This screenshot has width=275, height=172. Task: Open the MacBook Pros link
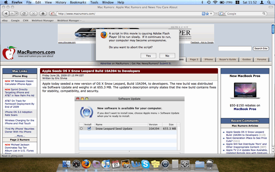(x=245, y=109)
